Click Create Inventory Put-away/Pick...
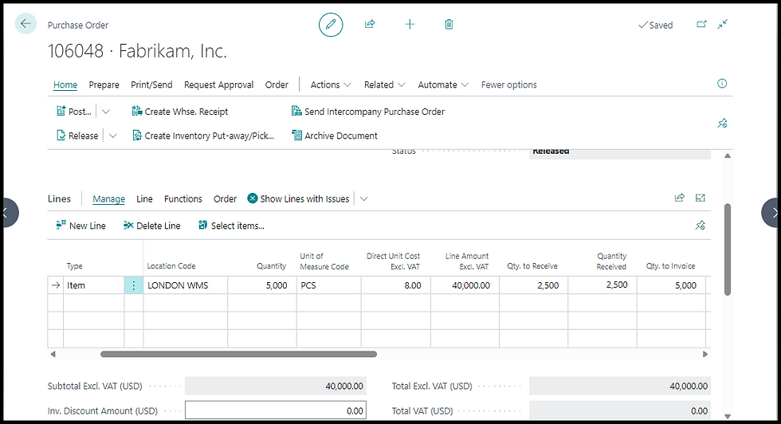Image resolution: width=781 pixels, height=424 pixels. point(203,135)
